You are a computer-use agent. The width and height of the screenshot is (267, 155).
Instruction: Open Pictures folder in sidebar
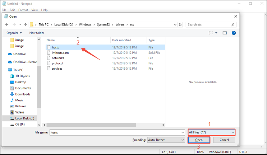[18, 106]
